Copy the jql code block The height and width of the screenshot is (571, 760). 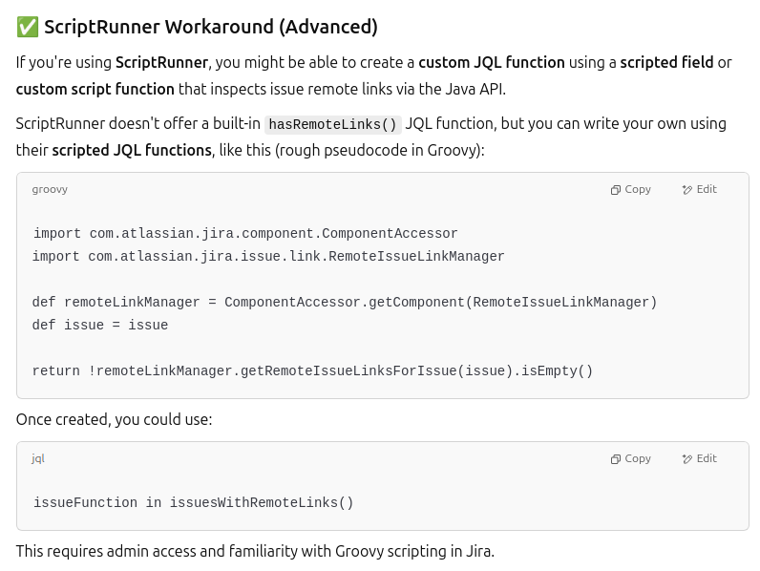point(630,458)
